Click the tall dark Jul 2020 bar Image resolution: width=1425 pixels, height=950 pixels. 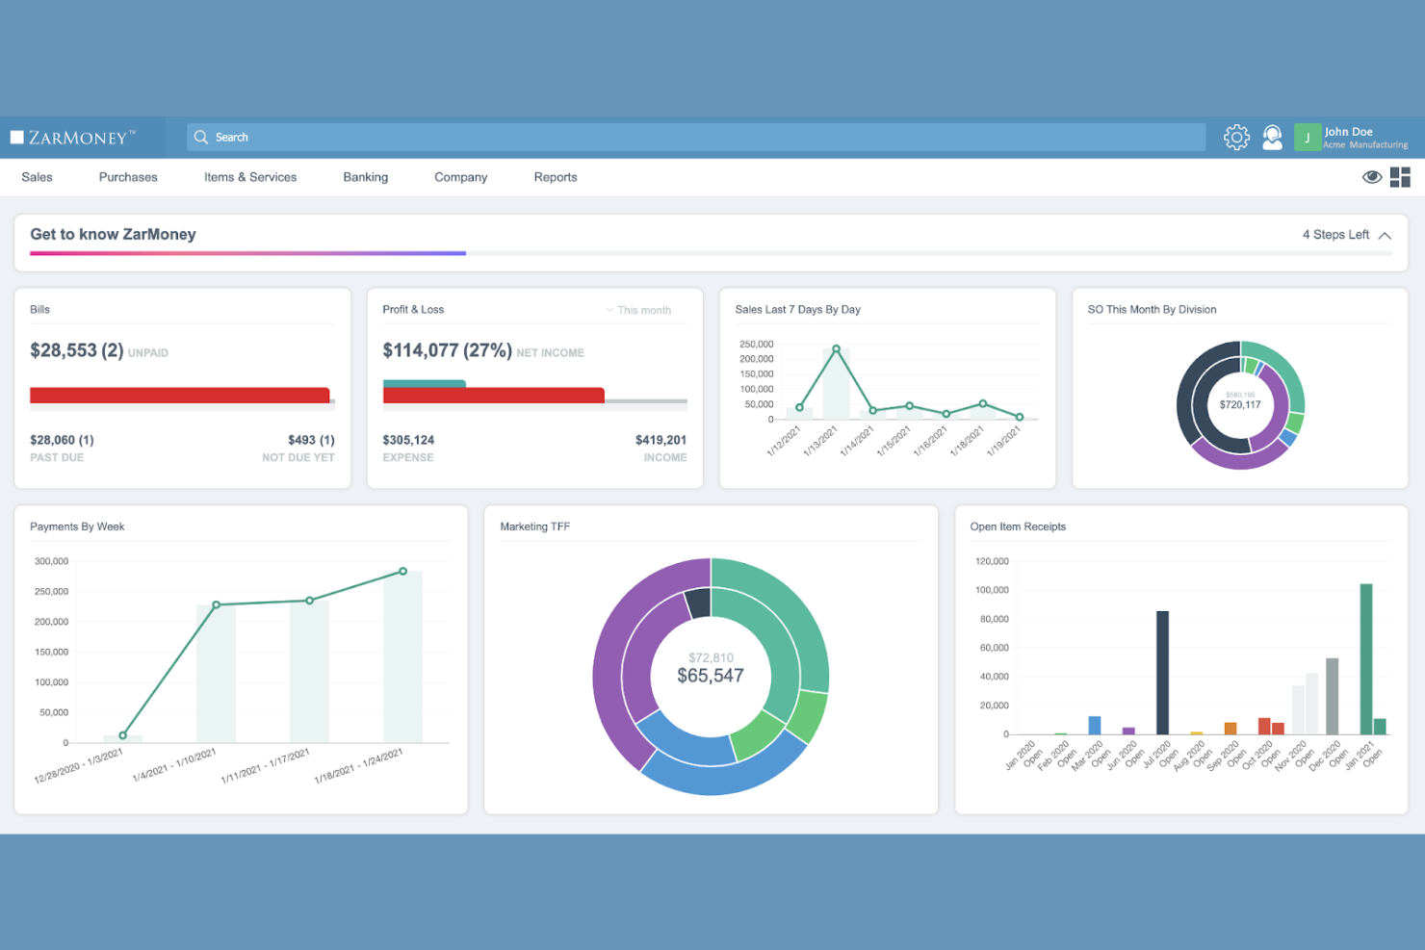click(1162, 673)
